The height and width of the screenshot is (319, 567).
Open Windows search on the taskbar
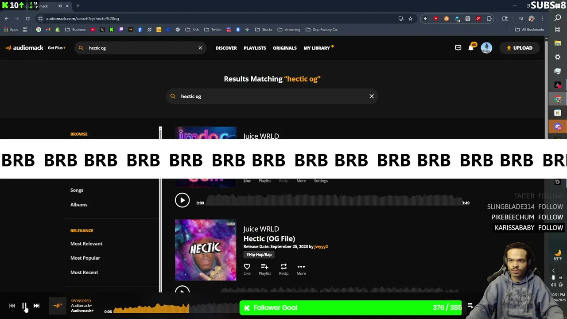[x=558, y=18]
